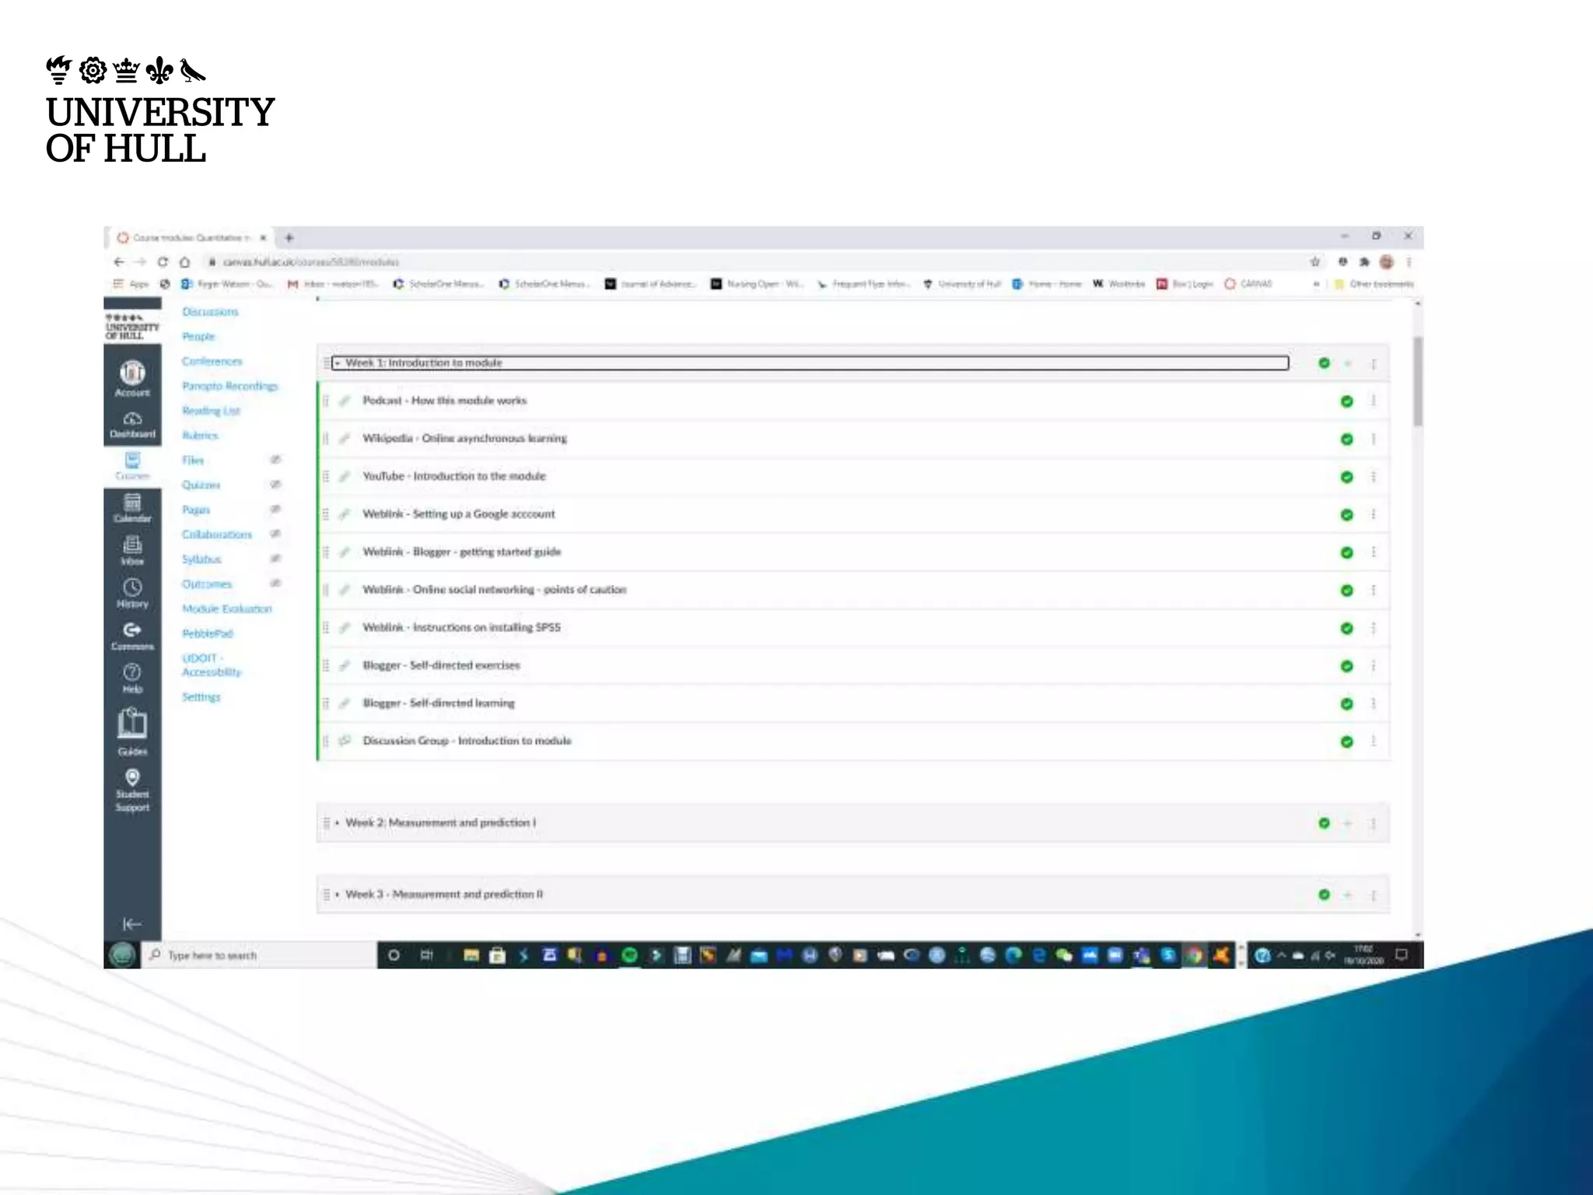Collapse the Week 1 Introduction module
The image size is (1593, 1195).
[338, 363]
